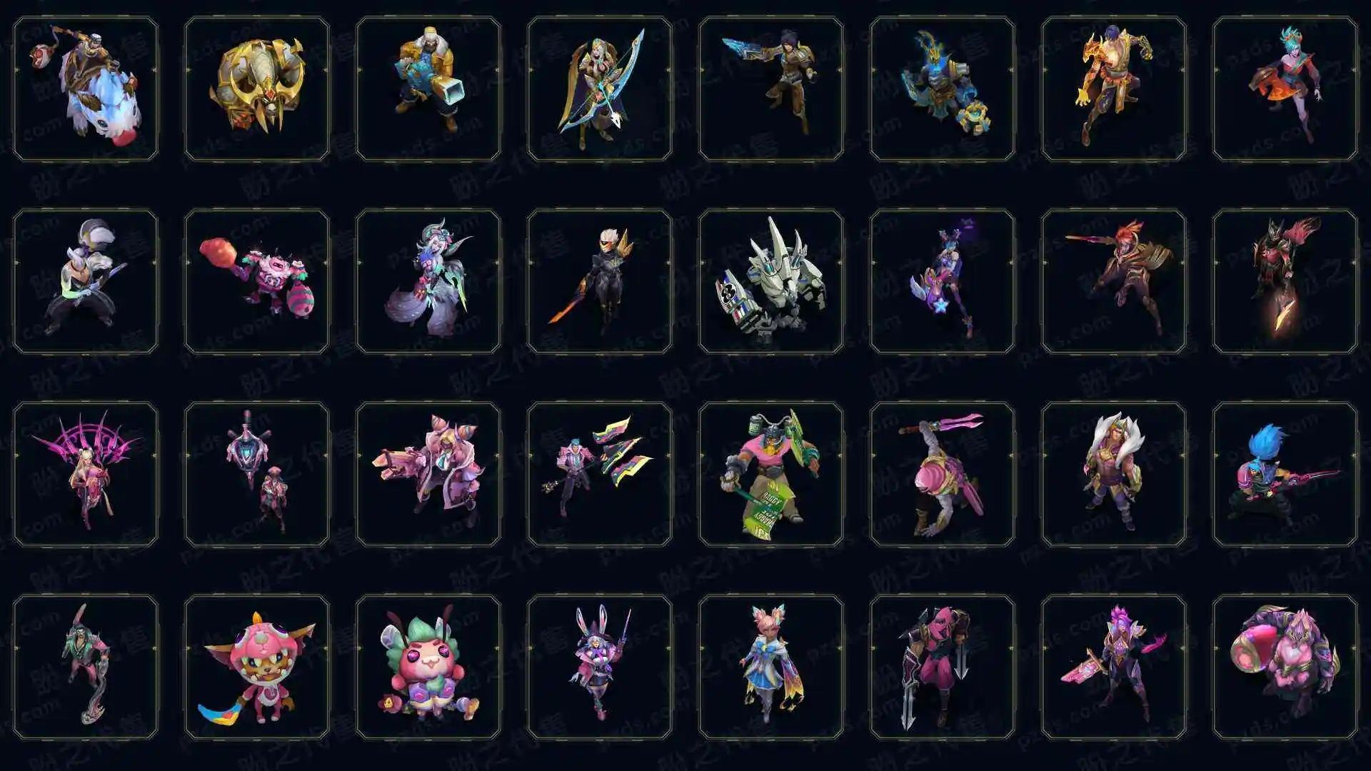Image resolution: width=1371 pixels, height=771 pixels.
Task: Choose the golden glowing fighter in flaming armor
Action: tap(1114, 89)
